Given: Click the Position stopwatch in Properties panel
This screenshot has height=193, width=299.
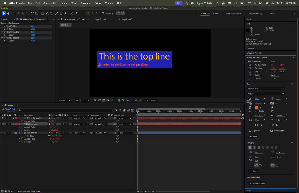Looking at the screenshot, I should pos(250,68).
